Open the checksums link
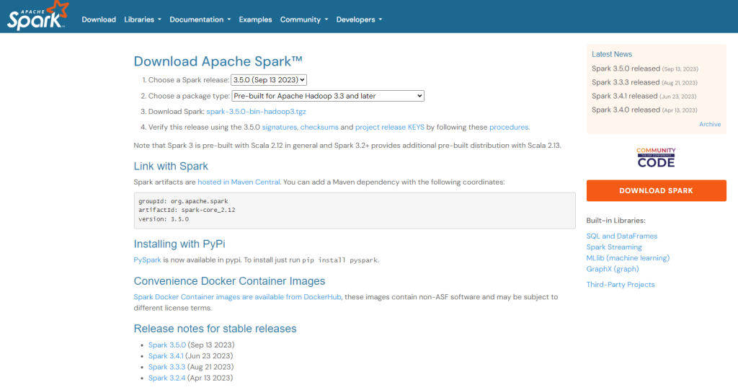This screenshot has height=390, width=738. point(319,127)
